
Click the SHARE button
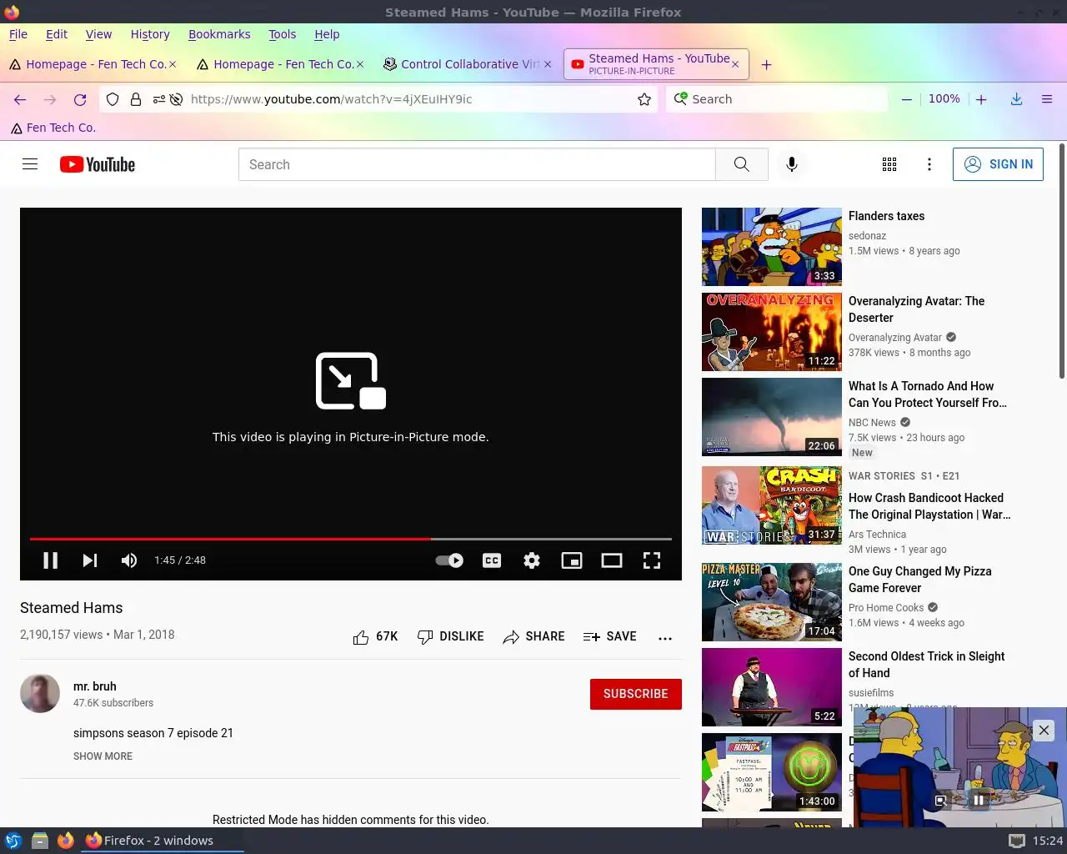point(534,636)
